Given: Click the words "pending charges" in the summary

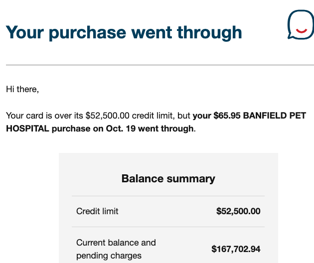Looking at the screenshot, I should click(x=109, y=256).
